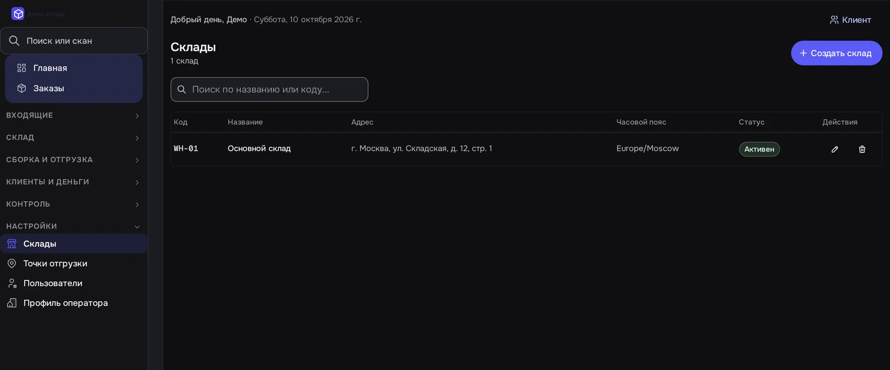
Task: Expand the КОНТРОЛЬ sidebar section
Action: (74, 204)
